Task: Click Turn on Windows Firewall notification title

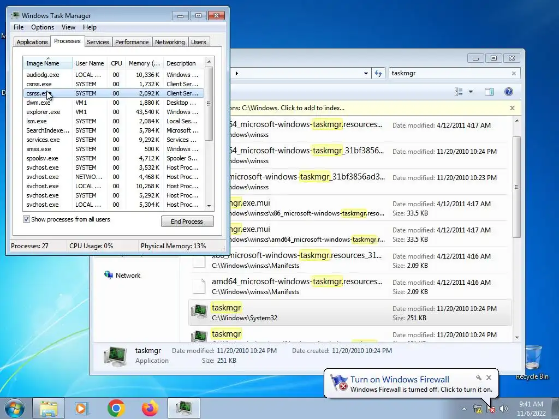Action: click(400, 380)
